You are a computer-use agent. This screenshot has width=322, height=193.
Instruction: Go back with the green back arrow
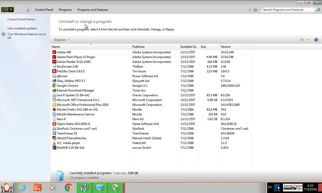[x=4, y=10]
